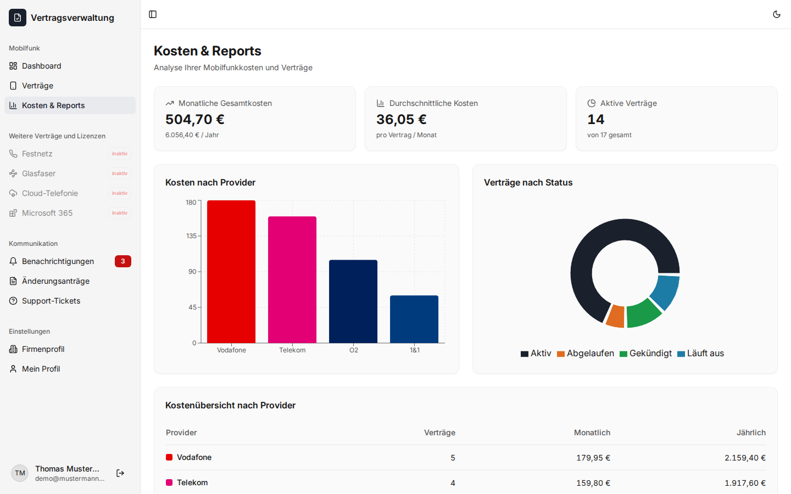Click the trend icon beside Monatliche Gesamtkosten
This screenshot has width=791, height=494.
tap(170, 103)
